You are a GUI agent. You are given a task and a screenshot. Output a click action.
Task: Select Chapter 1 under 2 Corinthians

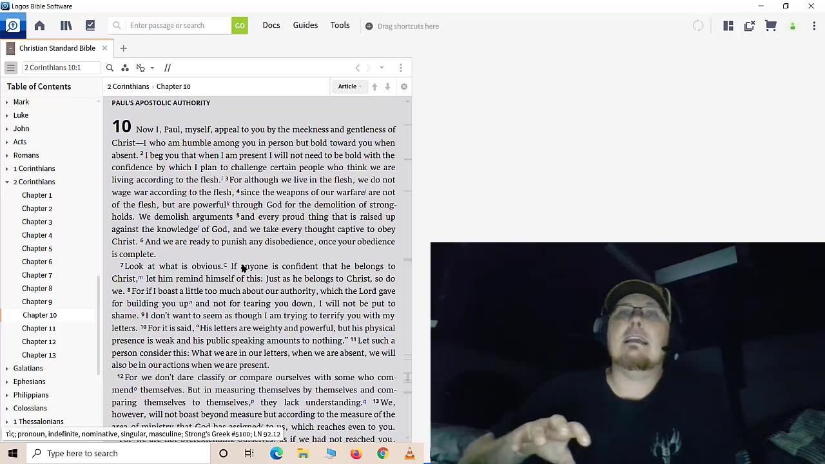tap(37, 195)
